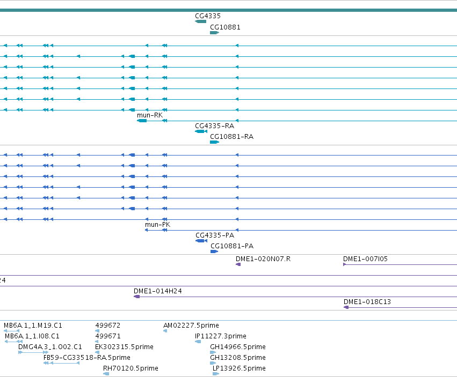This screenshot has height=377, width=457.
Task: Open the FB59-CG33518-RA.5prime label
Action: coord(87,358)
